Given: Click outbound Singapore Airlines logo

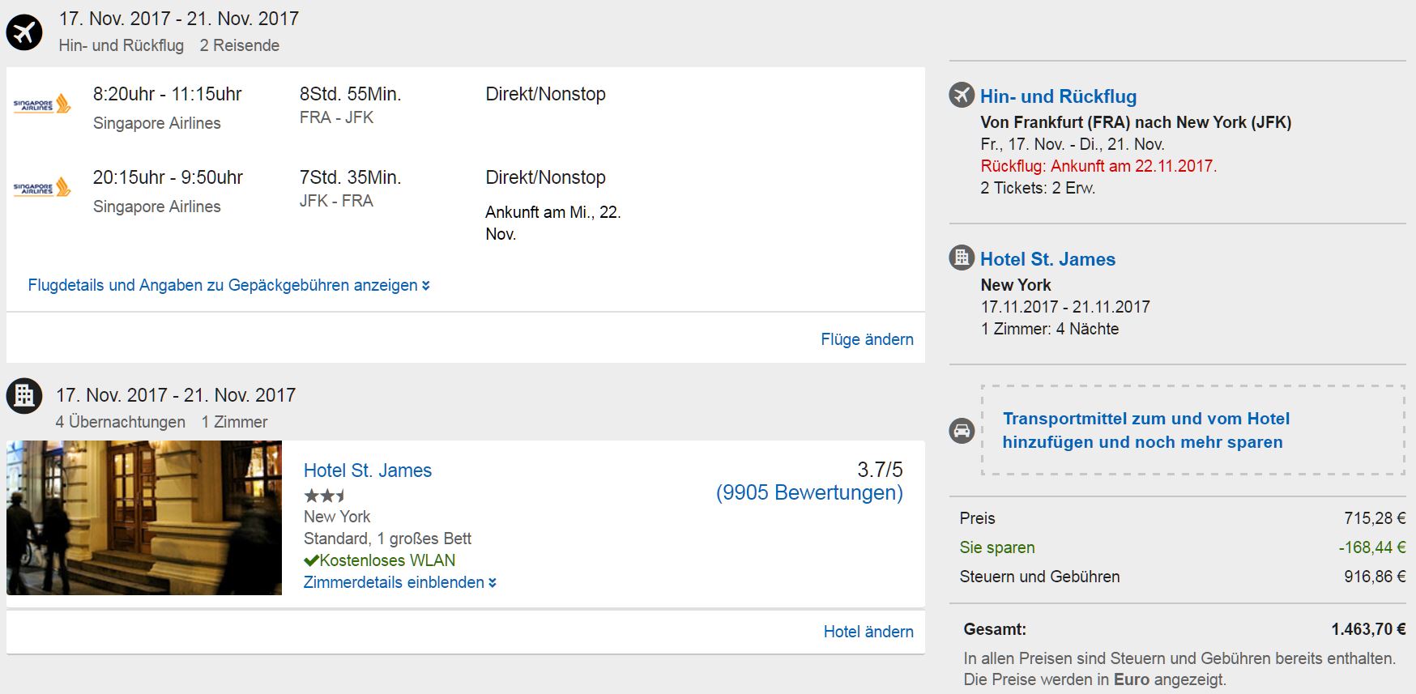Looking at the screenshot, I should pos(42,104).
